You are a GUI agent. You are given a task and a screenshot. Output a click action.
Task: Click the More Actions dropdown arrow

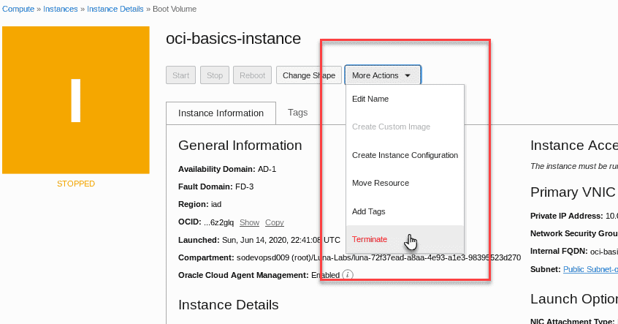[408, 75]
